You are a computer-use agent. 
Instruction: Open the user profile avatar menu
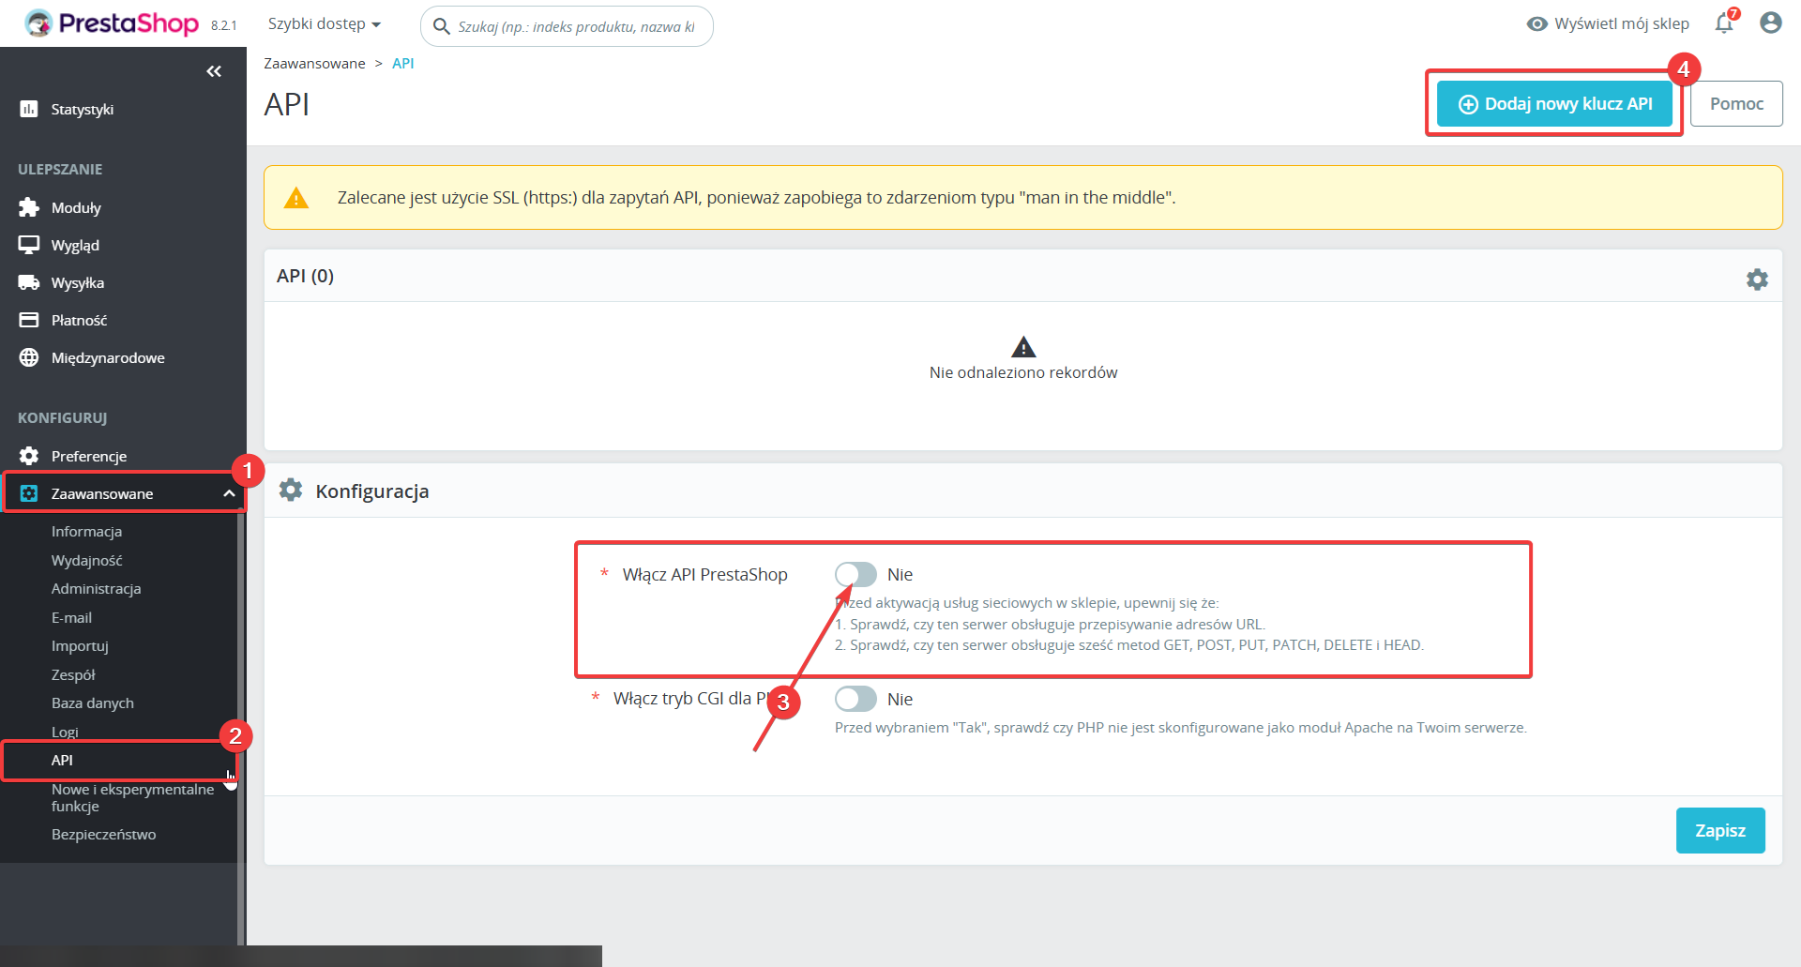coord(1770,23)
